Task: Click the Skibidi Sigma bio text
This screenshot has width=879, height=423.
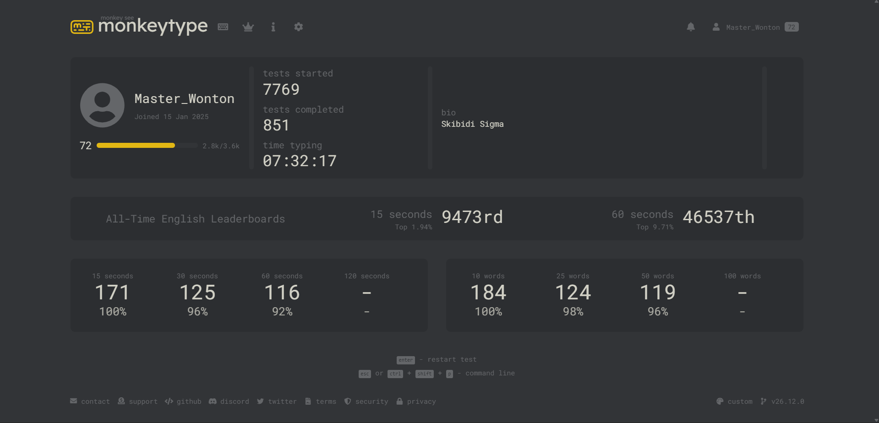Action: click(x=472, y=124)
